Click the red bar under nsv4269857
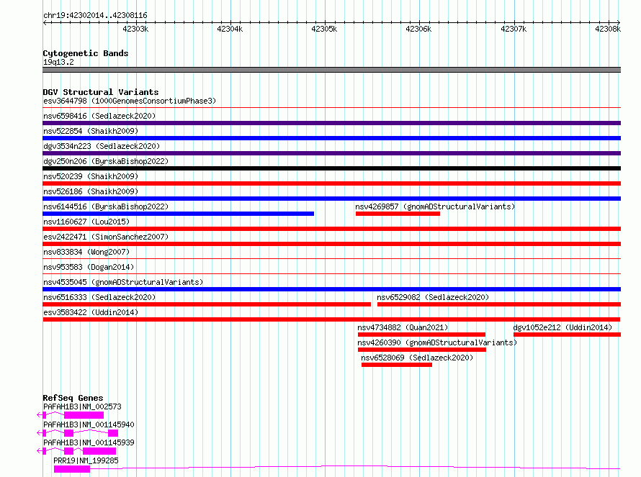 point(398,214)
